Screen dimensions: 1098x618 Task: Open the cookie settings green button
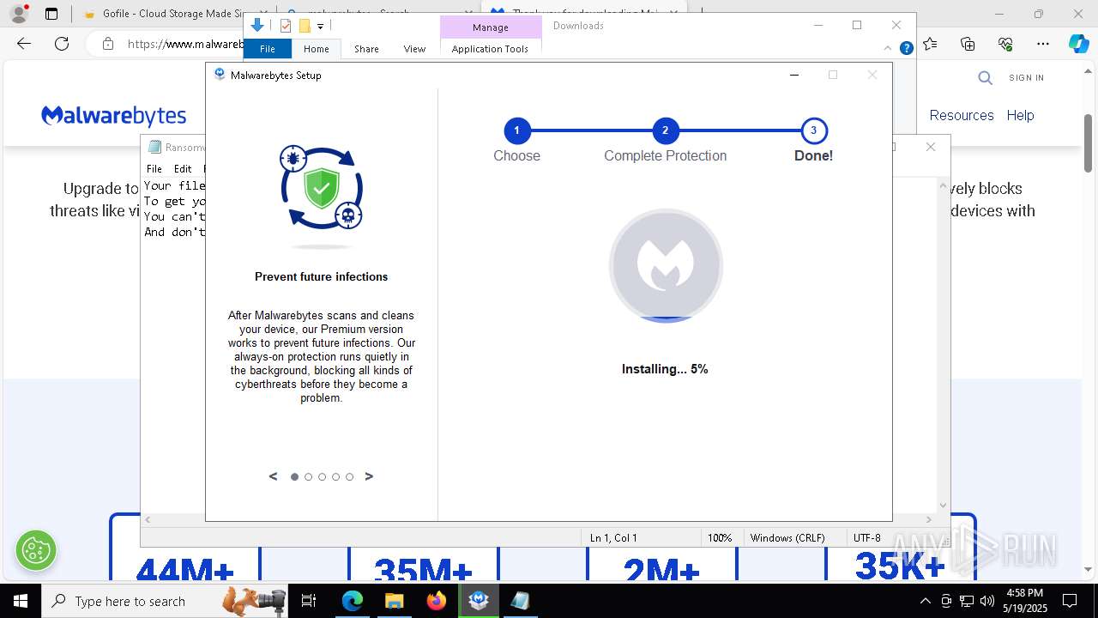pyautogui.click(x=36, y=550)
